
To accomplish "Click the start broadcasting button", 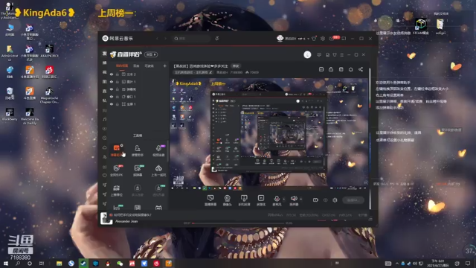I will 353,200.
